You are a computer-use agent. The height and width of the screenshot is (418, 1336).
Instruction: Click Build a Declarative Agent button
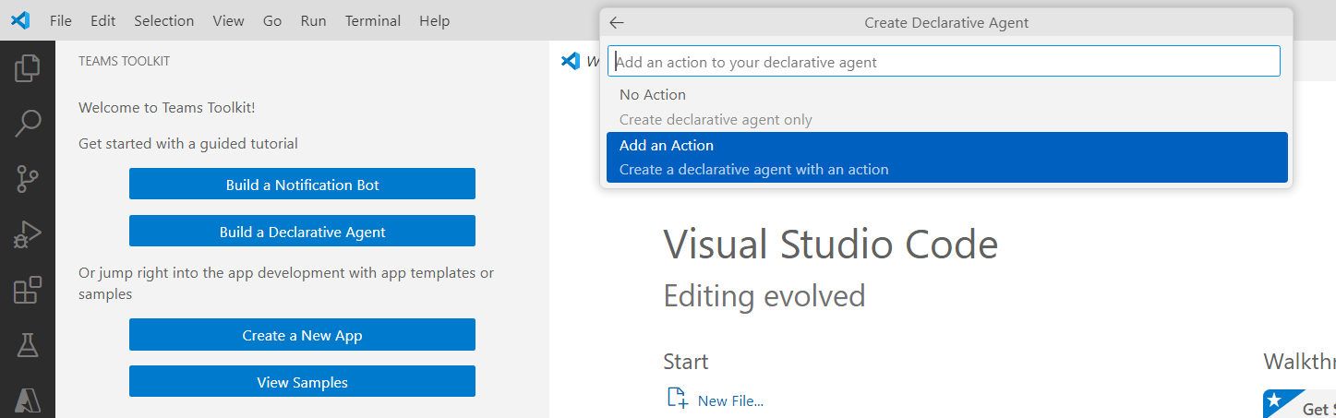click(x=302, y=232)
